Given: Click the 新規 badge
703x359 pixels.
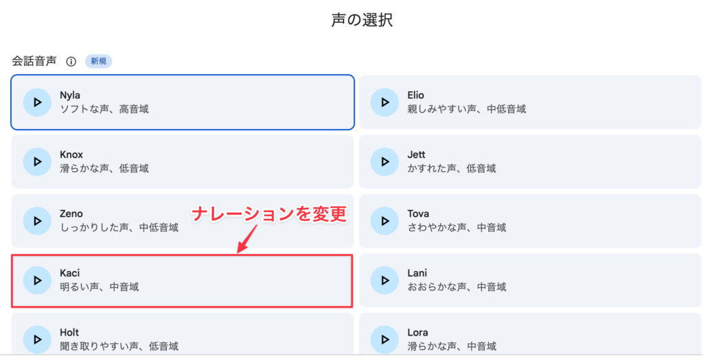Looking at the screenshot, I should coord(99,61).
